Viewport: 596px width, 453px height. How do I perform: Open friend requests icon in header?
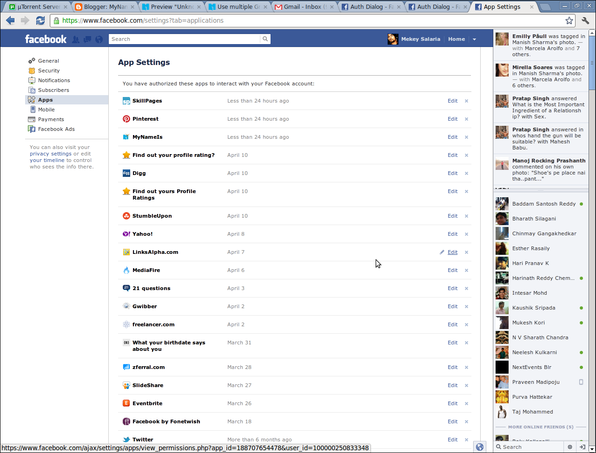pyautogui.click(x=76, y=39)
